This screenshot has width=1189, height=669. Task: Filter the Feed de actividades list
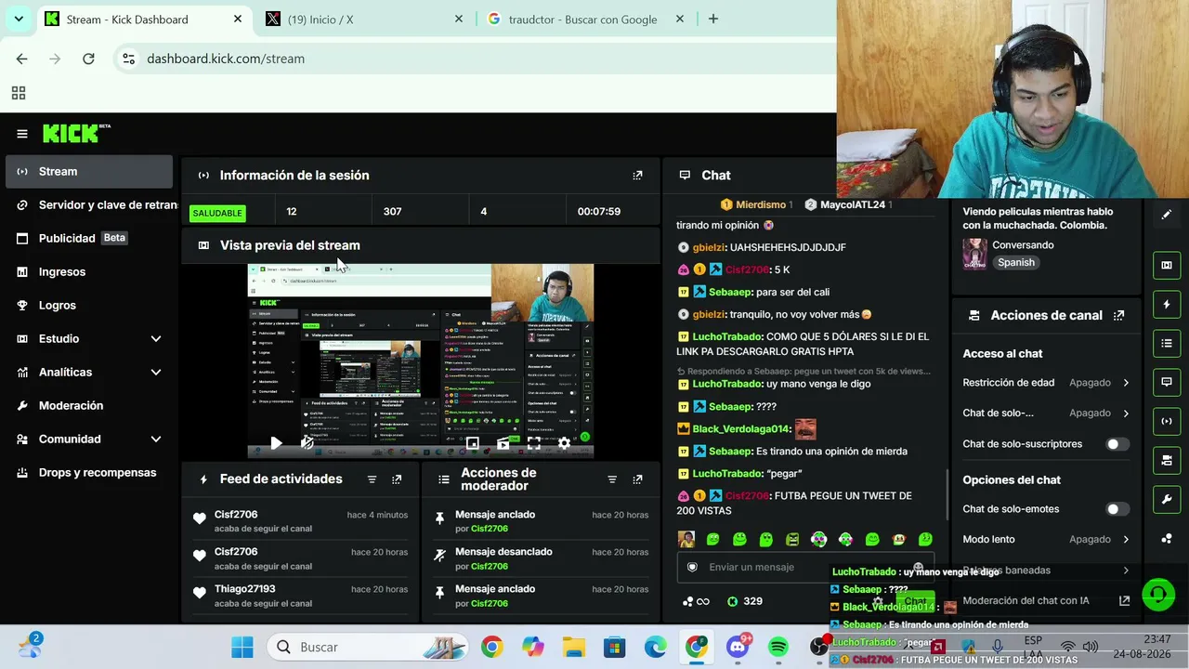pyautogui.click(x=372, y=479)
